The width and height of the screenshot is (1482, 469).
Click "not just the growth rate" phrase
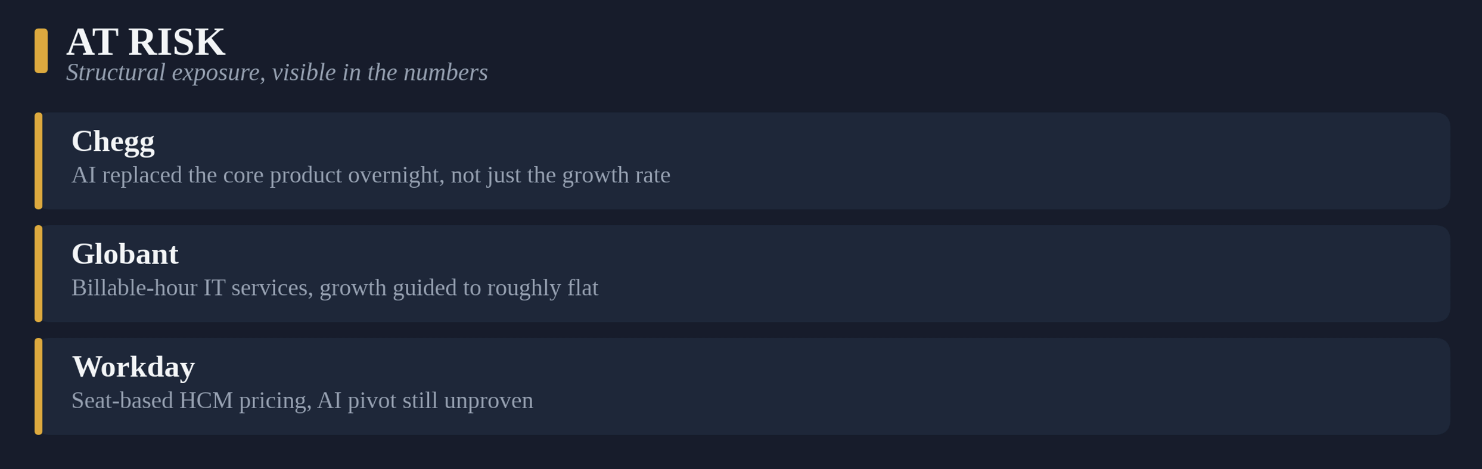pyautogui.click(x=560, y=175)
